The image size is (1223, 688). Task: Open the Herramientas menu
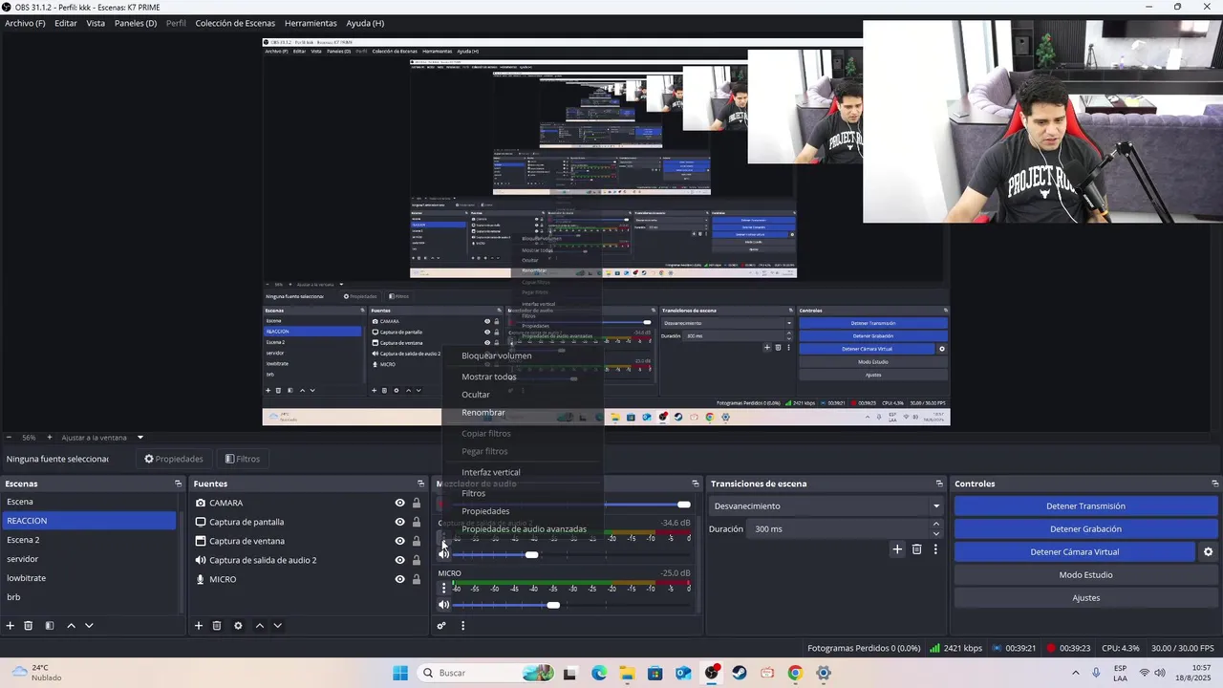(x=311, y=23)
